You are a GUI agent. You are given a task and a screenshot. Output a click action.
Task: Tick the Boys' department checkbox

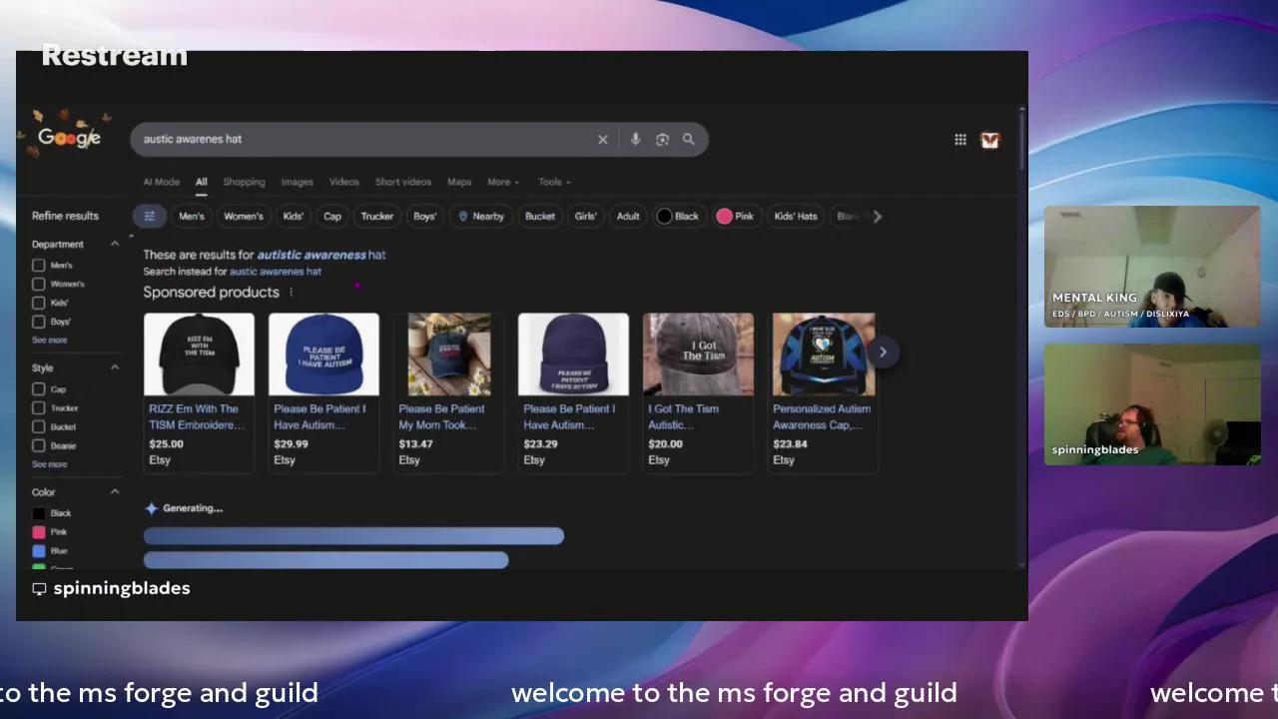coord(38,322)
